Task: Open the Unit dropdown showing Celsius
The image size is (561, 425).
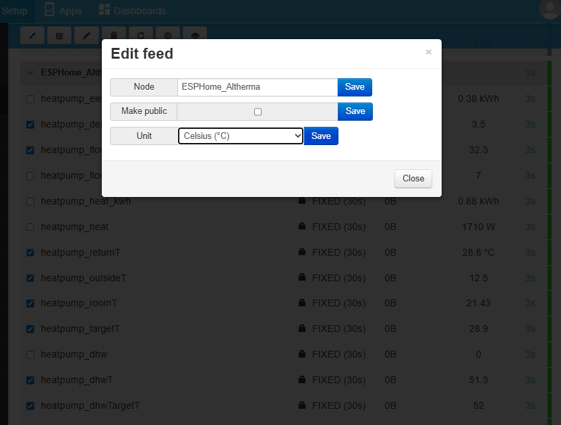Action: point(241,136)
